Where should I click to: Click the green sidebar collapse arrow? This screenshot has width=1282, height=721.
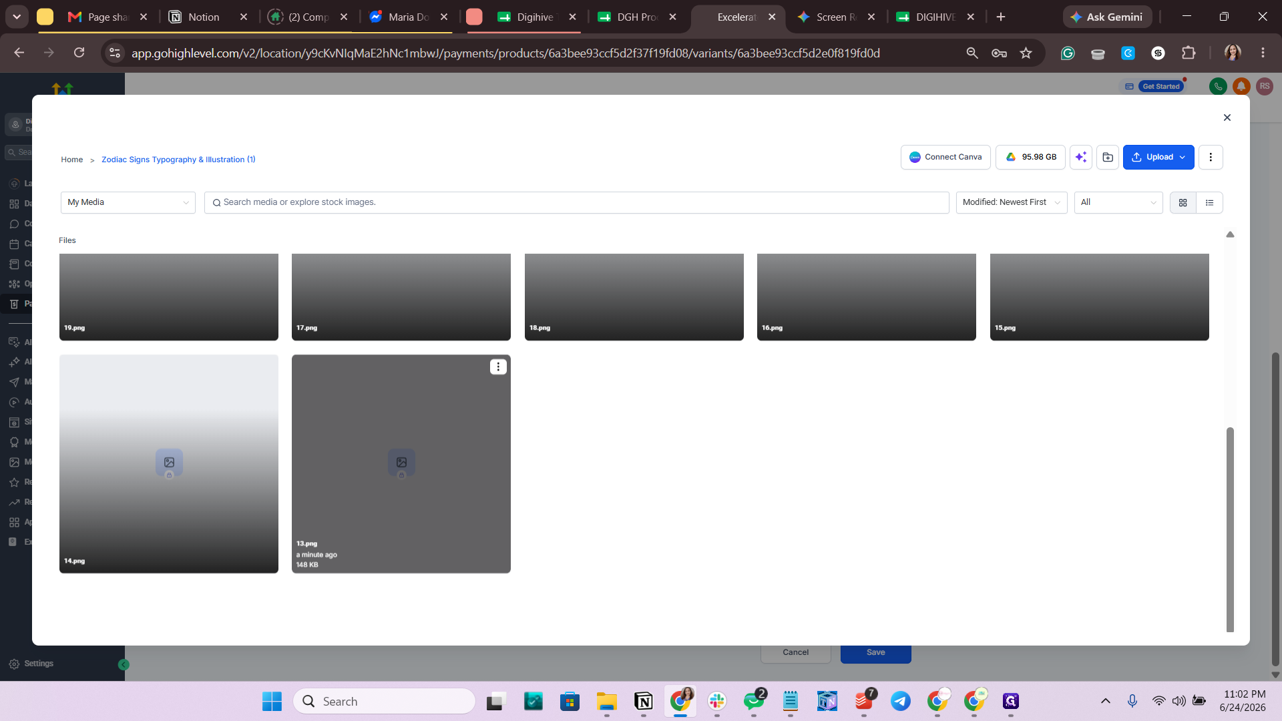pos(124,664)
